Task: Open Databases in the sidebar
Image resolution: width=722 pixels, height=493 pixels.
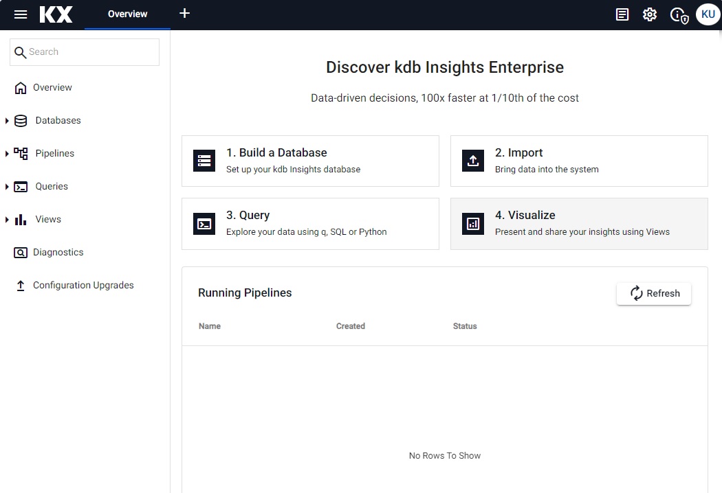Action: pyautogui.click(x=58, y=120)
